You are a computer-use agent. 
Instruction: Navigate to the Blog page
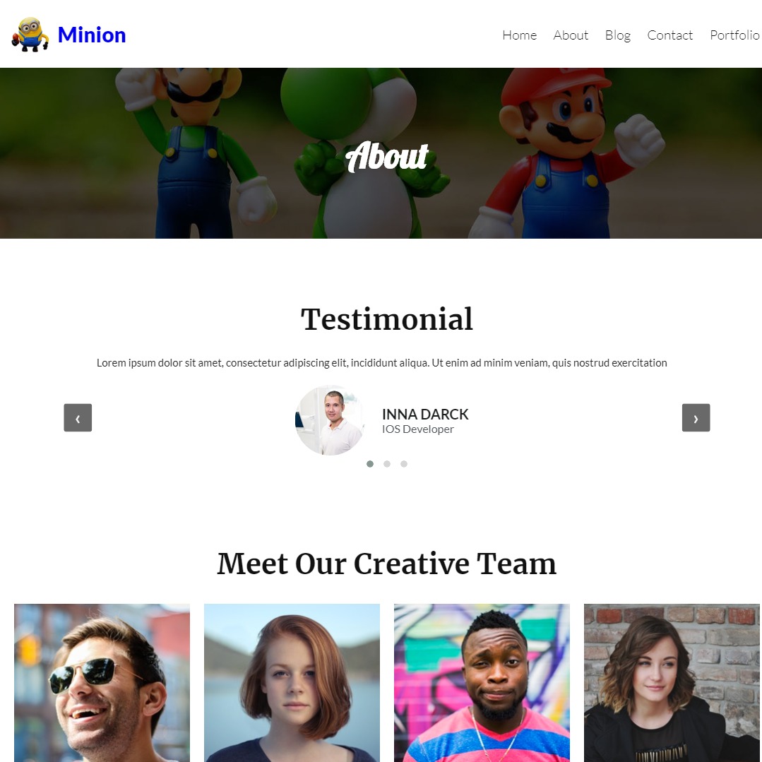click(x=618, y=35)
